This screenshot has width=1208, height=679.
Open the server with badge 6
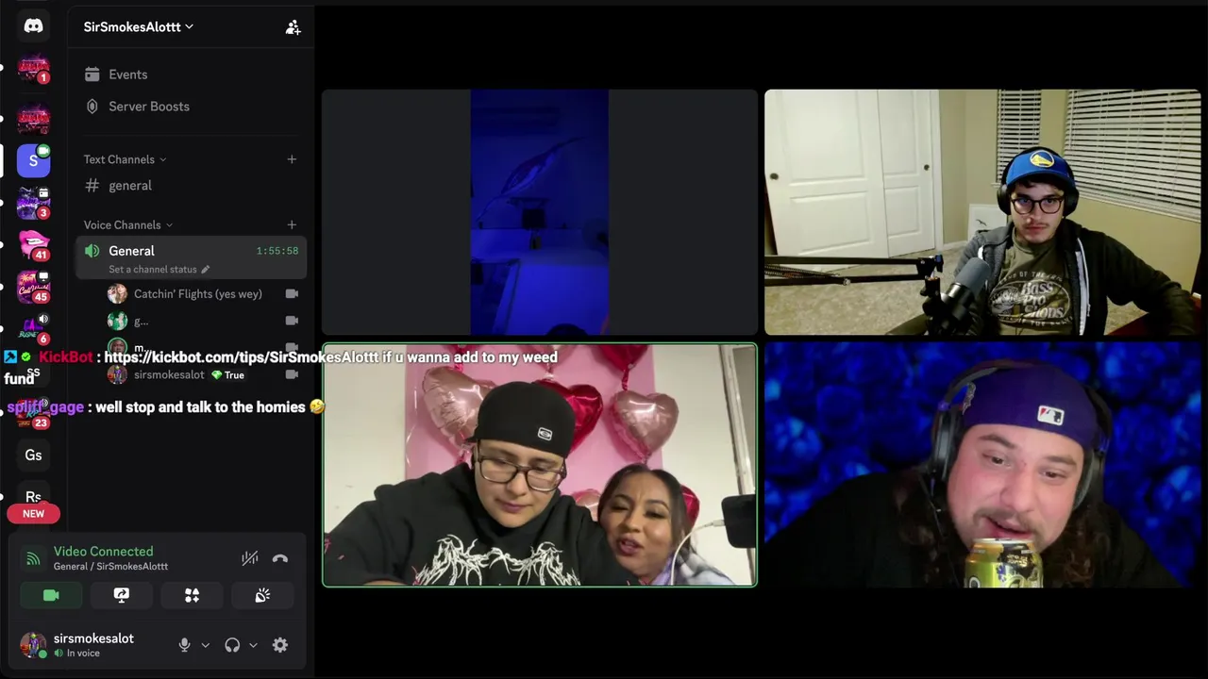point(33,328)
